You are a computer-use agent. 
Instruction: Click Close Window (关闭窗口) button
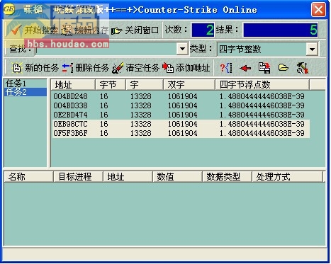(x=135, y=30)
